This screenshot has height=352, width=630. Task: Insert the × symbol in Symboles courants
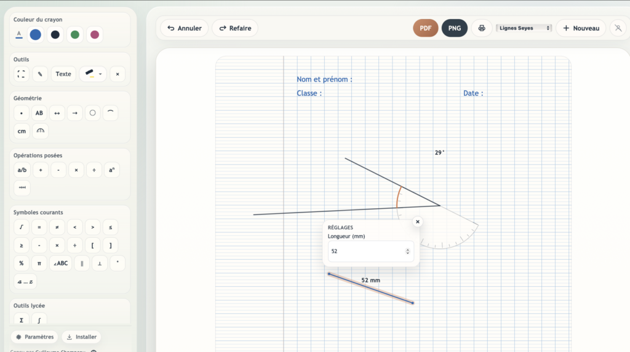point(57,245)
